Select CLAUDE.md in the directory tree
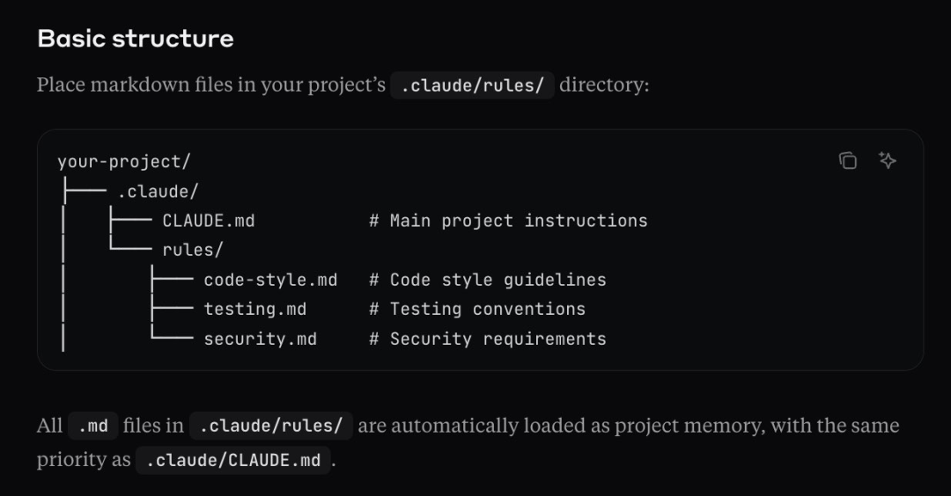Viewport: 951px width, 496px height. pyautogui.click(x=209, y=221)
